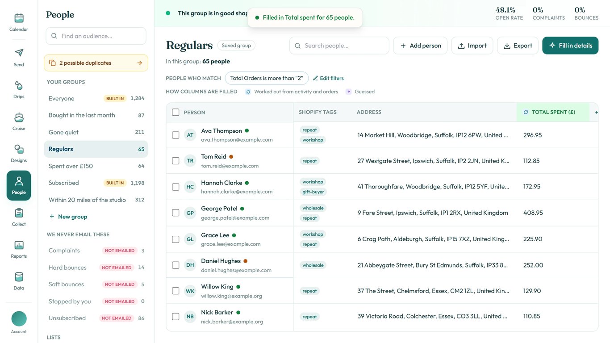
Task: Tick the checkbox for Tom Reid
Action: click(x=175, y=161)
